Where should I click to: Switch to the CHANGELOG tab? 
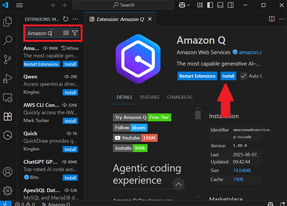tap(180, 97)
